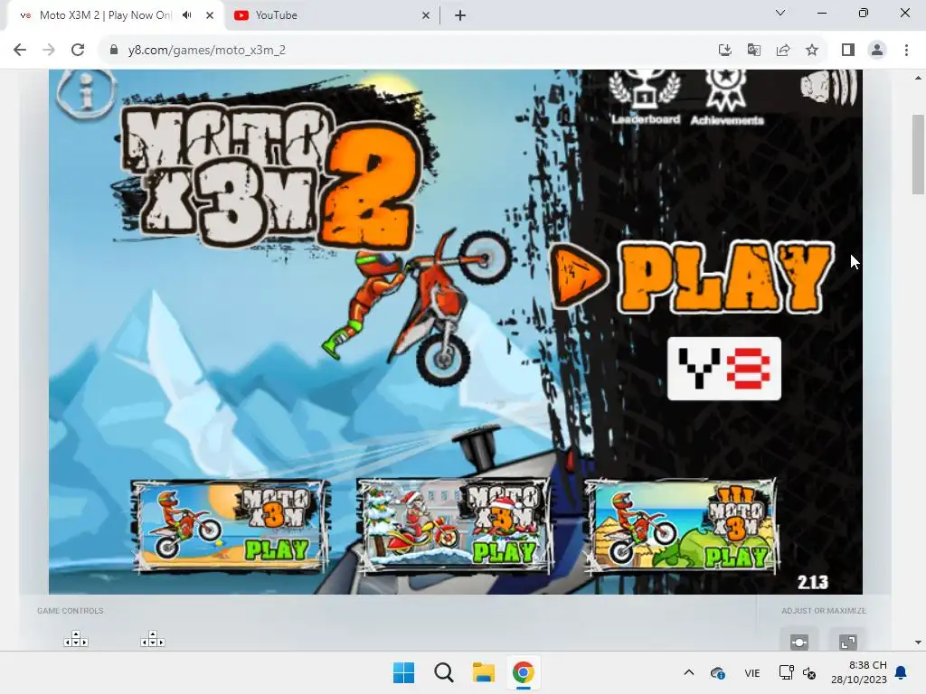Bookmark this page with star
This screenshot has width=926, height=694.
[812, 51]
